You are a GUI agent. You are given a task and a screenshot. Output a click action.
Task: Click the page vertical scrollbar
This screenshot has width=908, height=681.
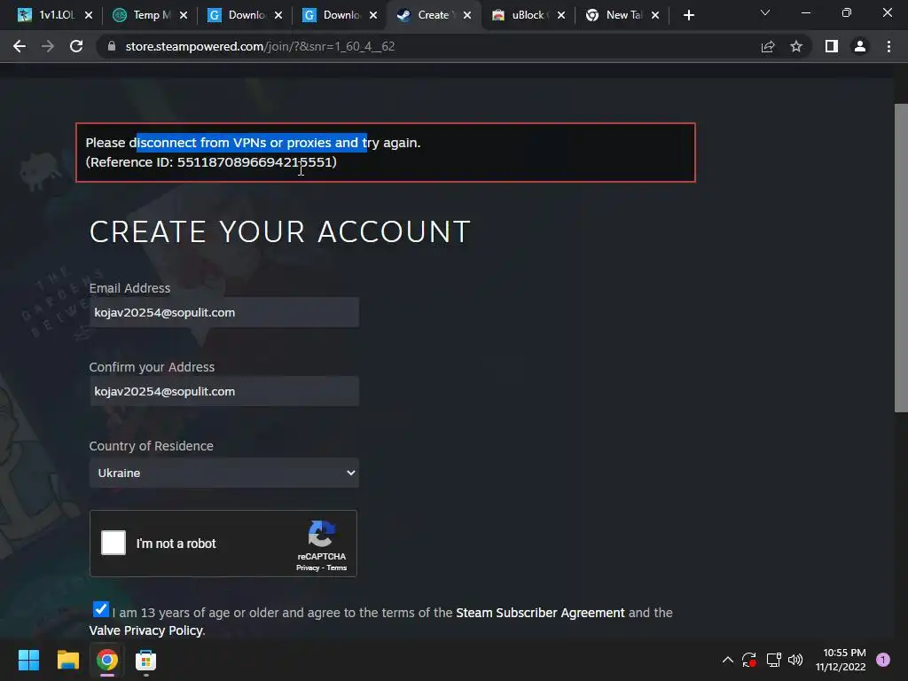point(901,258)
